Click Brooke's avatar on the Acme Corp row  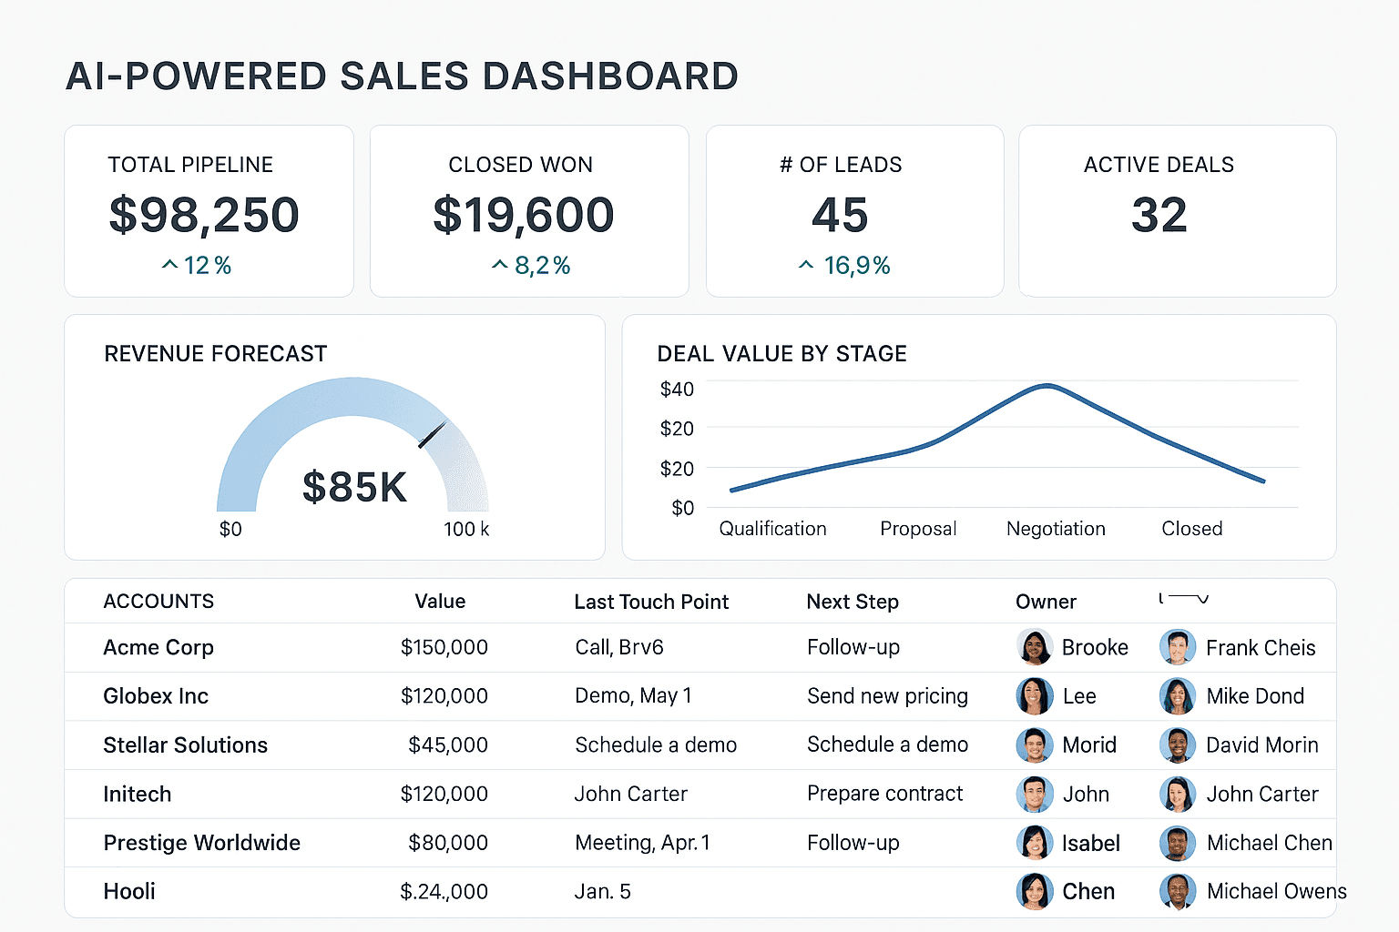tap(1035, 647)
